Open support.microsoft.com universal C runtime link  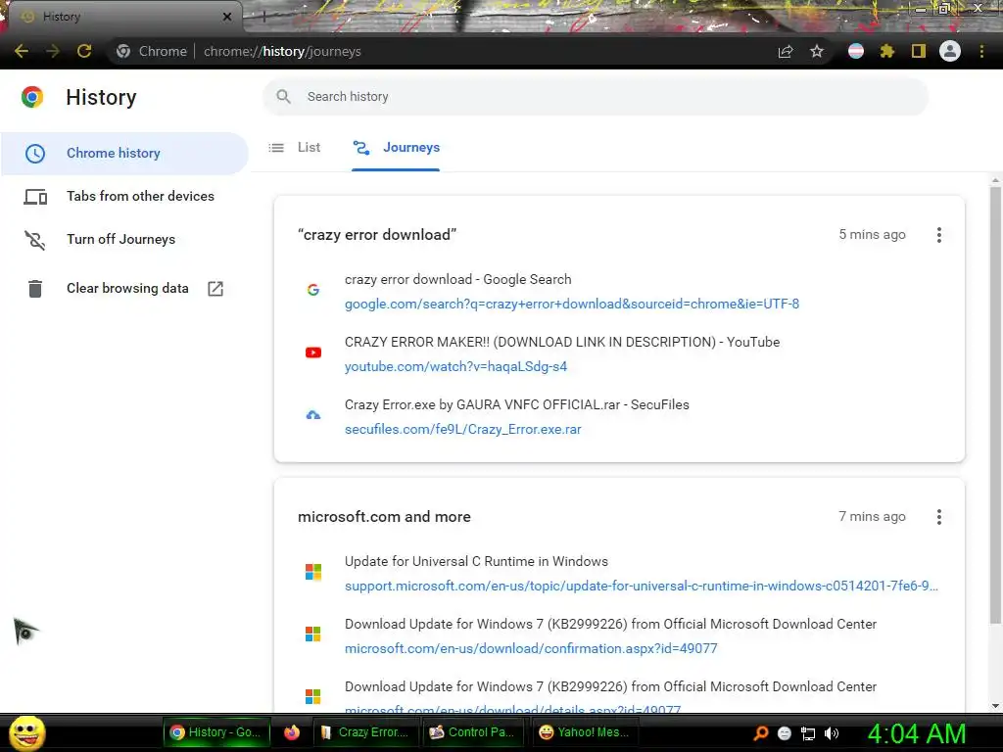(642, 586)
